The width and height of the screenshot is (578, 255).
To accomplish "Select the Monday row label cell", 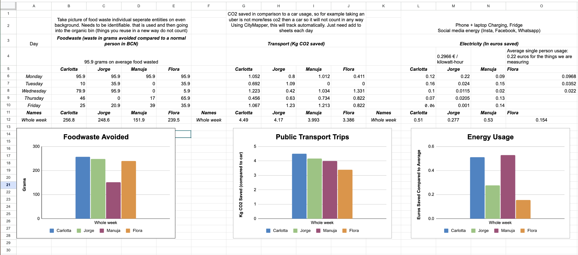I will click(x=34, y=76).
